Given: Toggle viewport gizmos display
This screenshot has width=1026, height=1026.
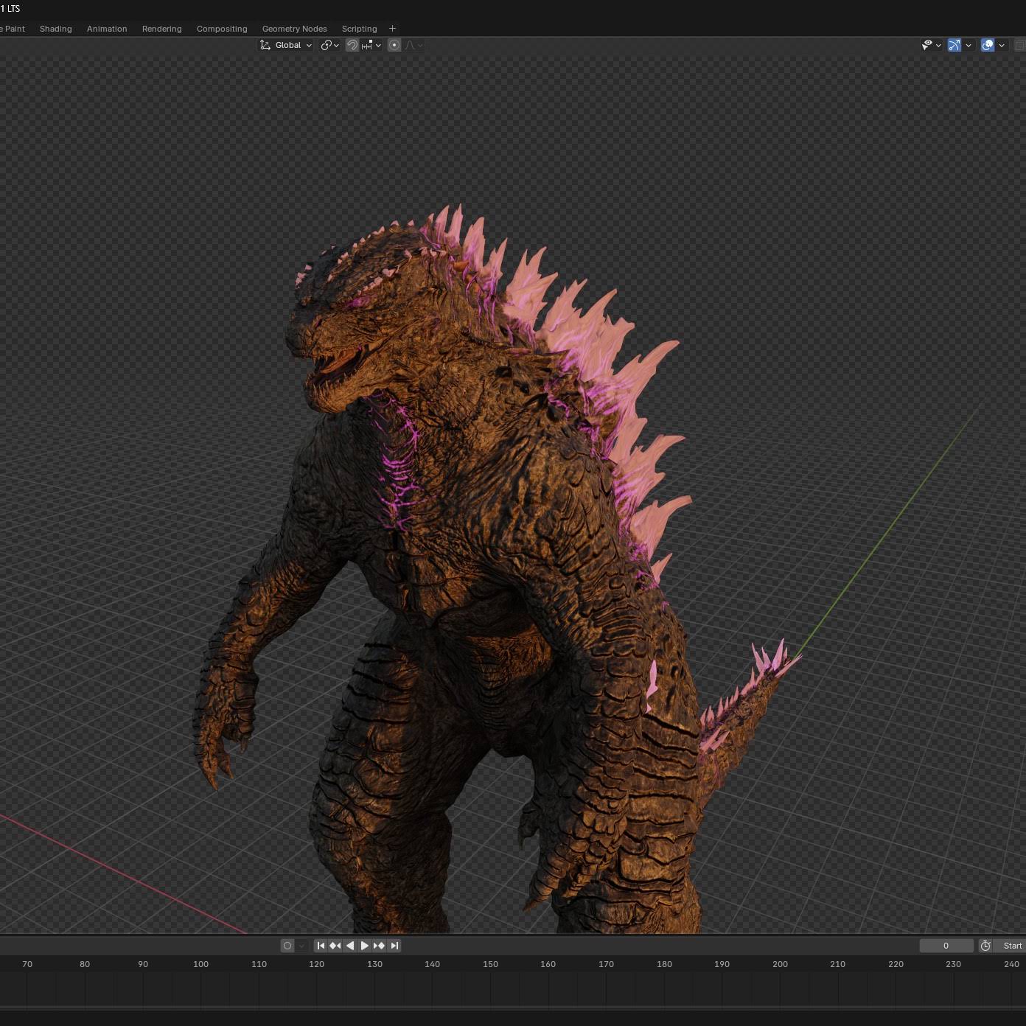Looking at the screenshot, I should tap(955, 45).
